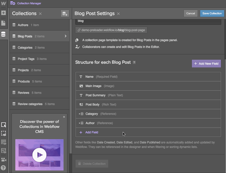Play the Webflow CMS intro video

tap(39, 155)
